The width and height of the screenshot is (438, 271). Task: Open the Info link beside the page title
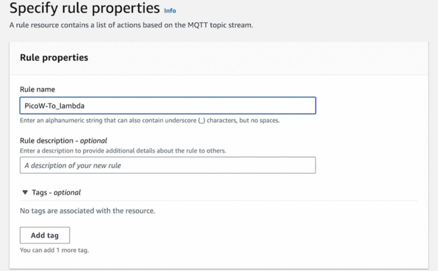click(170, 11)
